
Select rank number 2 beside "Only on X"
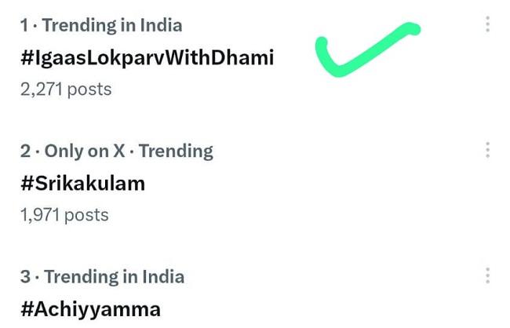(x=25, y=151)
